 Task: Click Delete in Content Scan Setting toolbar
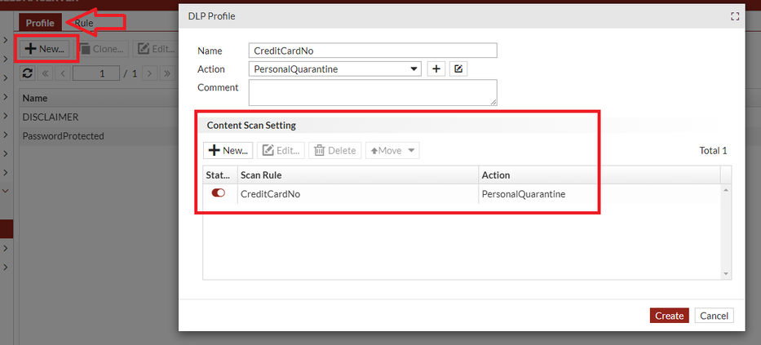334,150
